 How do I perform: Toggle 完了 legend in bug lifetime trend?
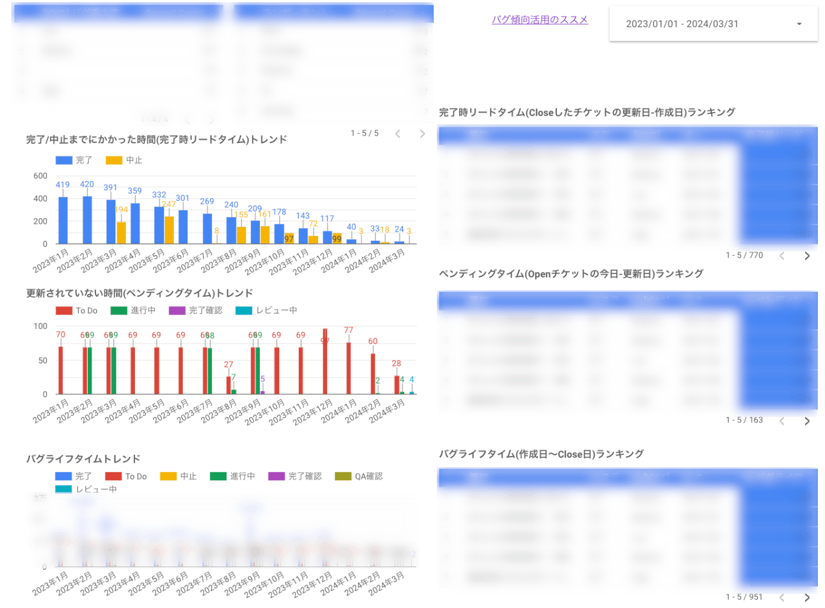pyautogui.click(x=74, y=476)
